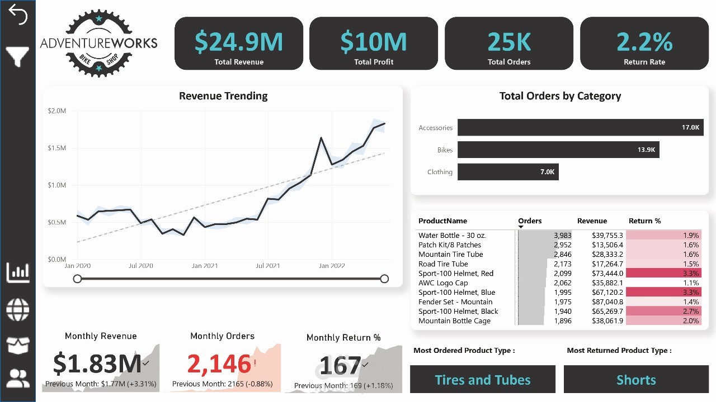Click the Most Returned Product Type label
716x402 pixels.
[619, 350]
